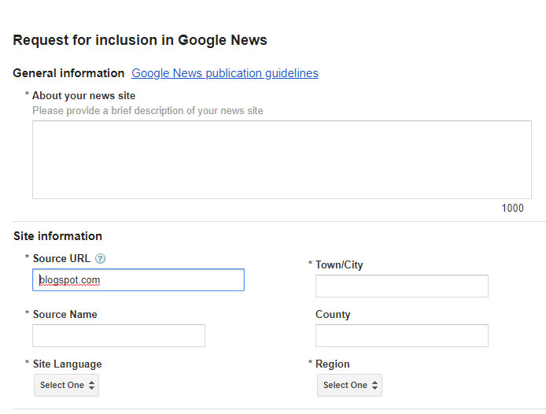Image resolution: width=546 pixels, height=414 pixels.
Task: Click the About your news site textarea
Action: click(282, 160)
